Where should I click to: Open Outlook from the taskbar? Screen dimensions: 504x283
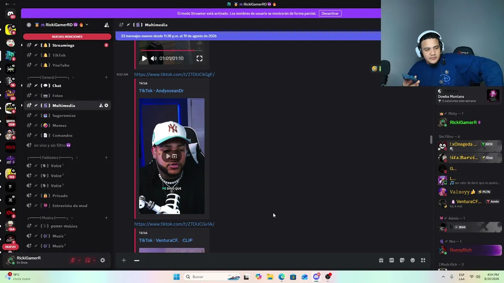coord(305,277)
